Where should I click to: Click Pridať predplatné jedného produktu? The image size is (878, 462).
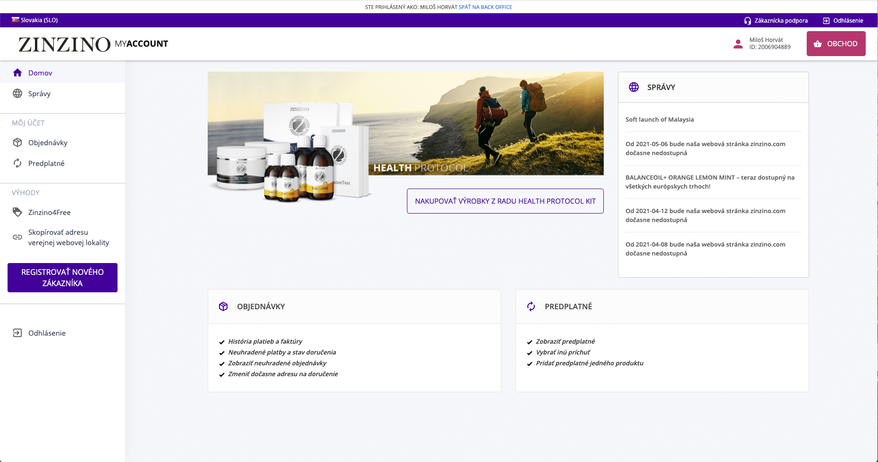[590, 363]
